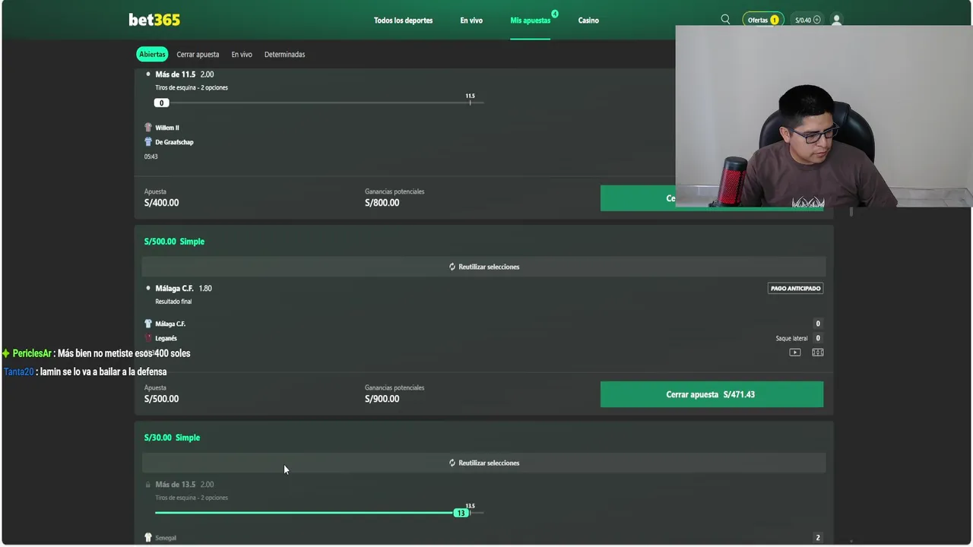The width and height of the screenshot is (973, 547).
Task: Click reuse icon in S/30.00 bet
Action: point(452,463)
